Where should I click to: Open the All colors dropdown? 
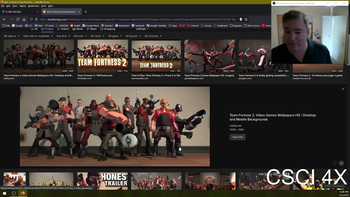click(x=97, y=36)
